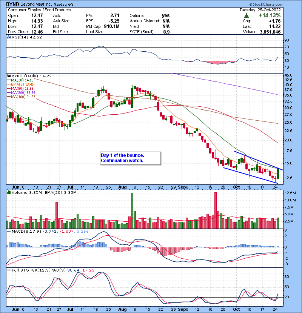This screenshot has width=302, height=313.
Task: Click the BYND (Daily) candlestick legend icon
Action: tap(9, 76)
